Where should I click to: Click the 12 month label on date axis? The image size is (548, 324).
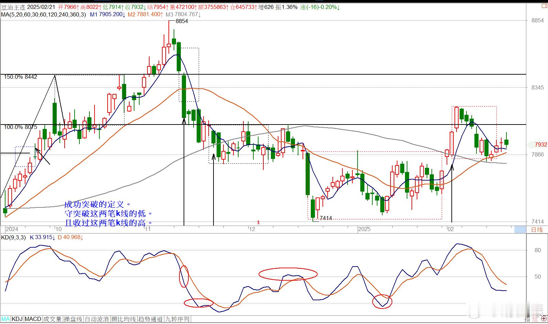point(252,229)
